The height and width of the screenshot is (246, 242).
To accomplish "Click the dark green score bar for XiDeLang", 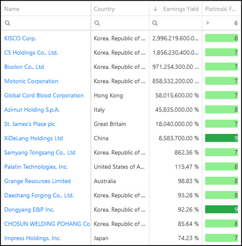I will click(x=221, y=138).
